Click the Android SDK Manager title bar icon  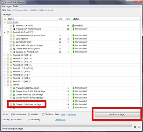click(3, 2)
